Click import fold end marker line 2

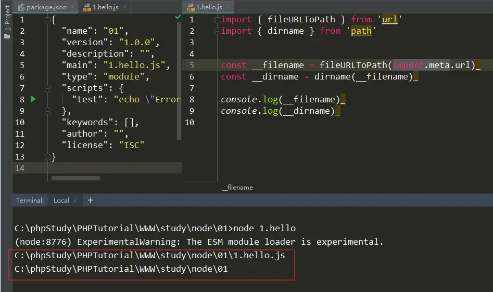[217, 31]
